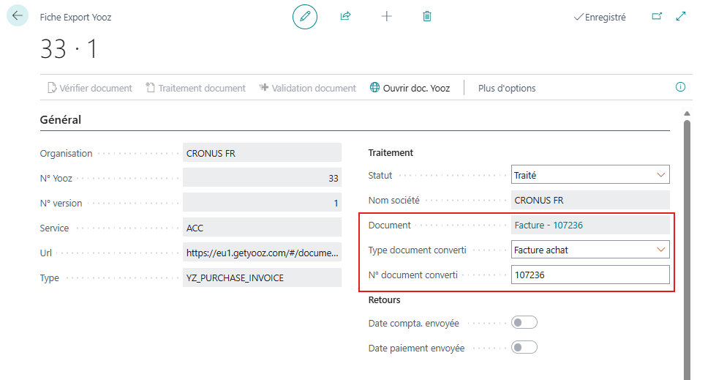Viewport: 716px width, 380px height.
Task: Click the N° document converti input field
Action: click(x=589, y=275)
